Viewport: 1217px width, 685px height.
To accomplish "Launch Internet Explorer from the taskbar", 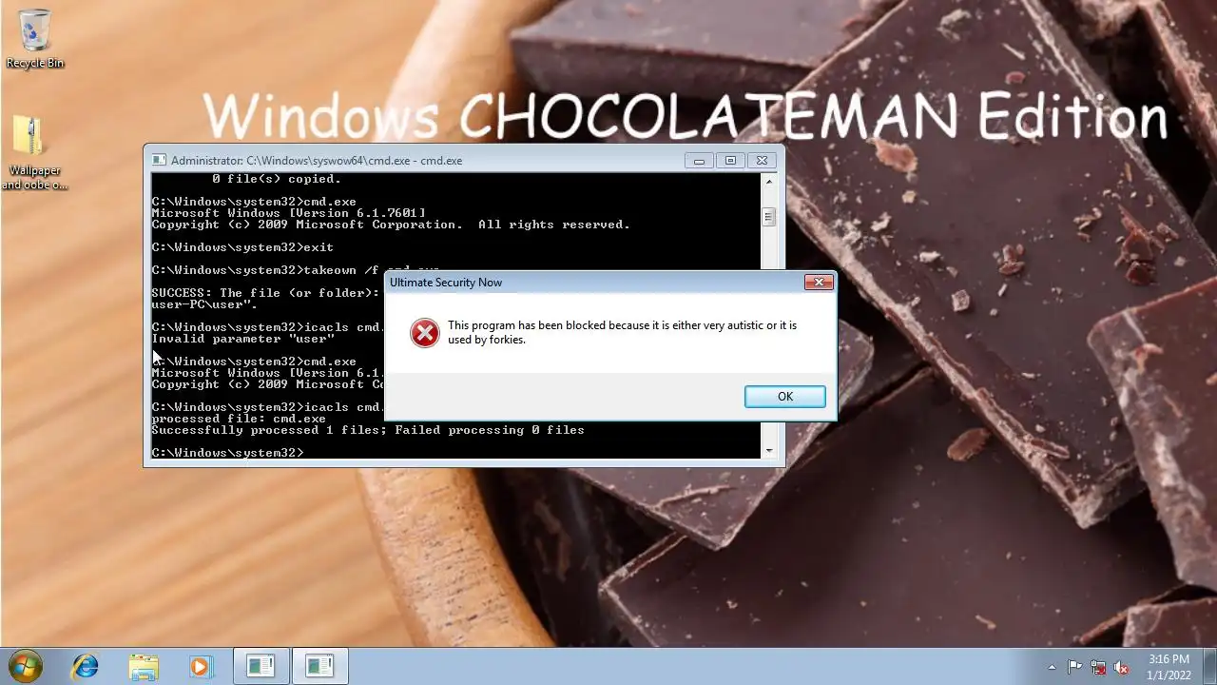I will pyautogui.click(x=86, y=666).
